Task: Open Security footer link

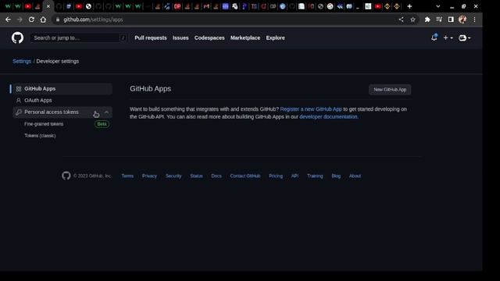Action: pyautogui.click(x=173, y=176)
